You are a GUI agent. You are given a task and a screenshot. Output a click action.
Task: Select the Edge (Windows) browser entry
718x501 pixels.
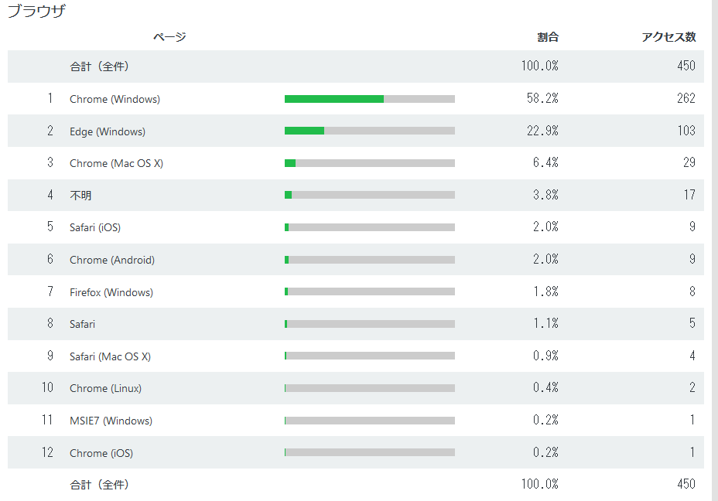click(107, 131)
